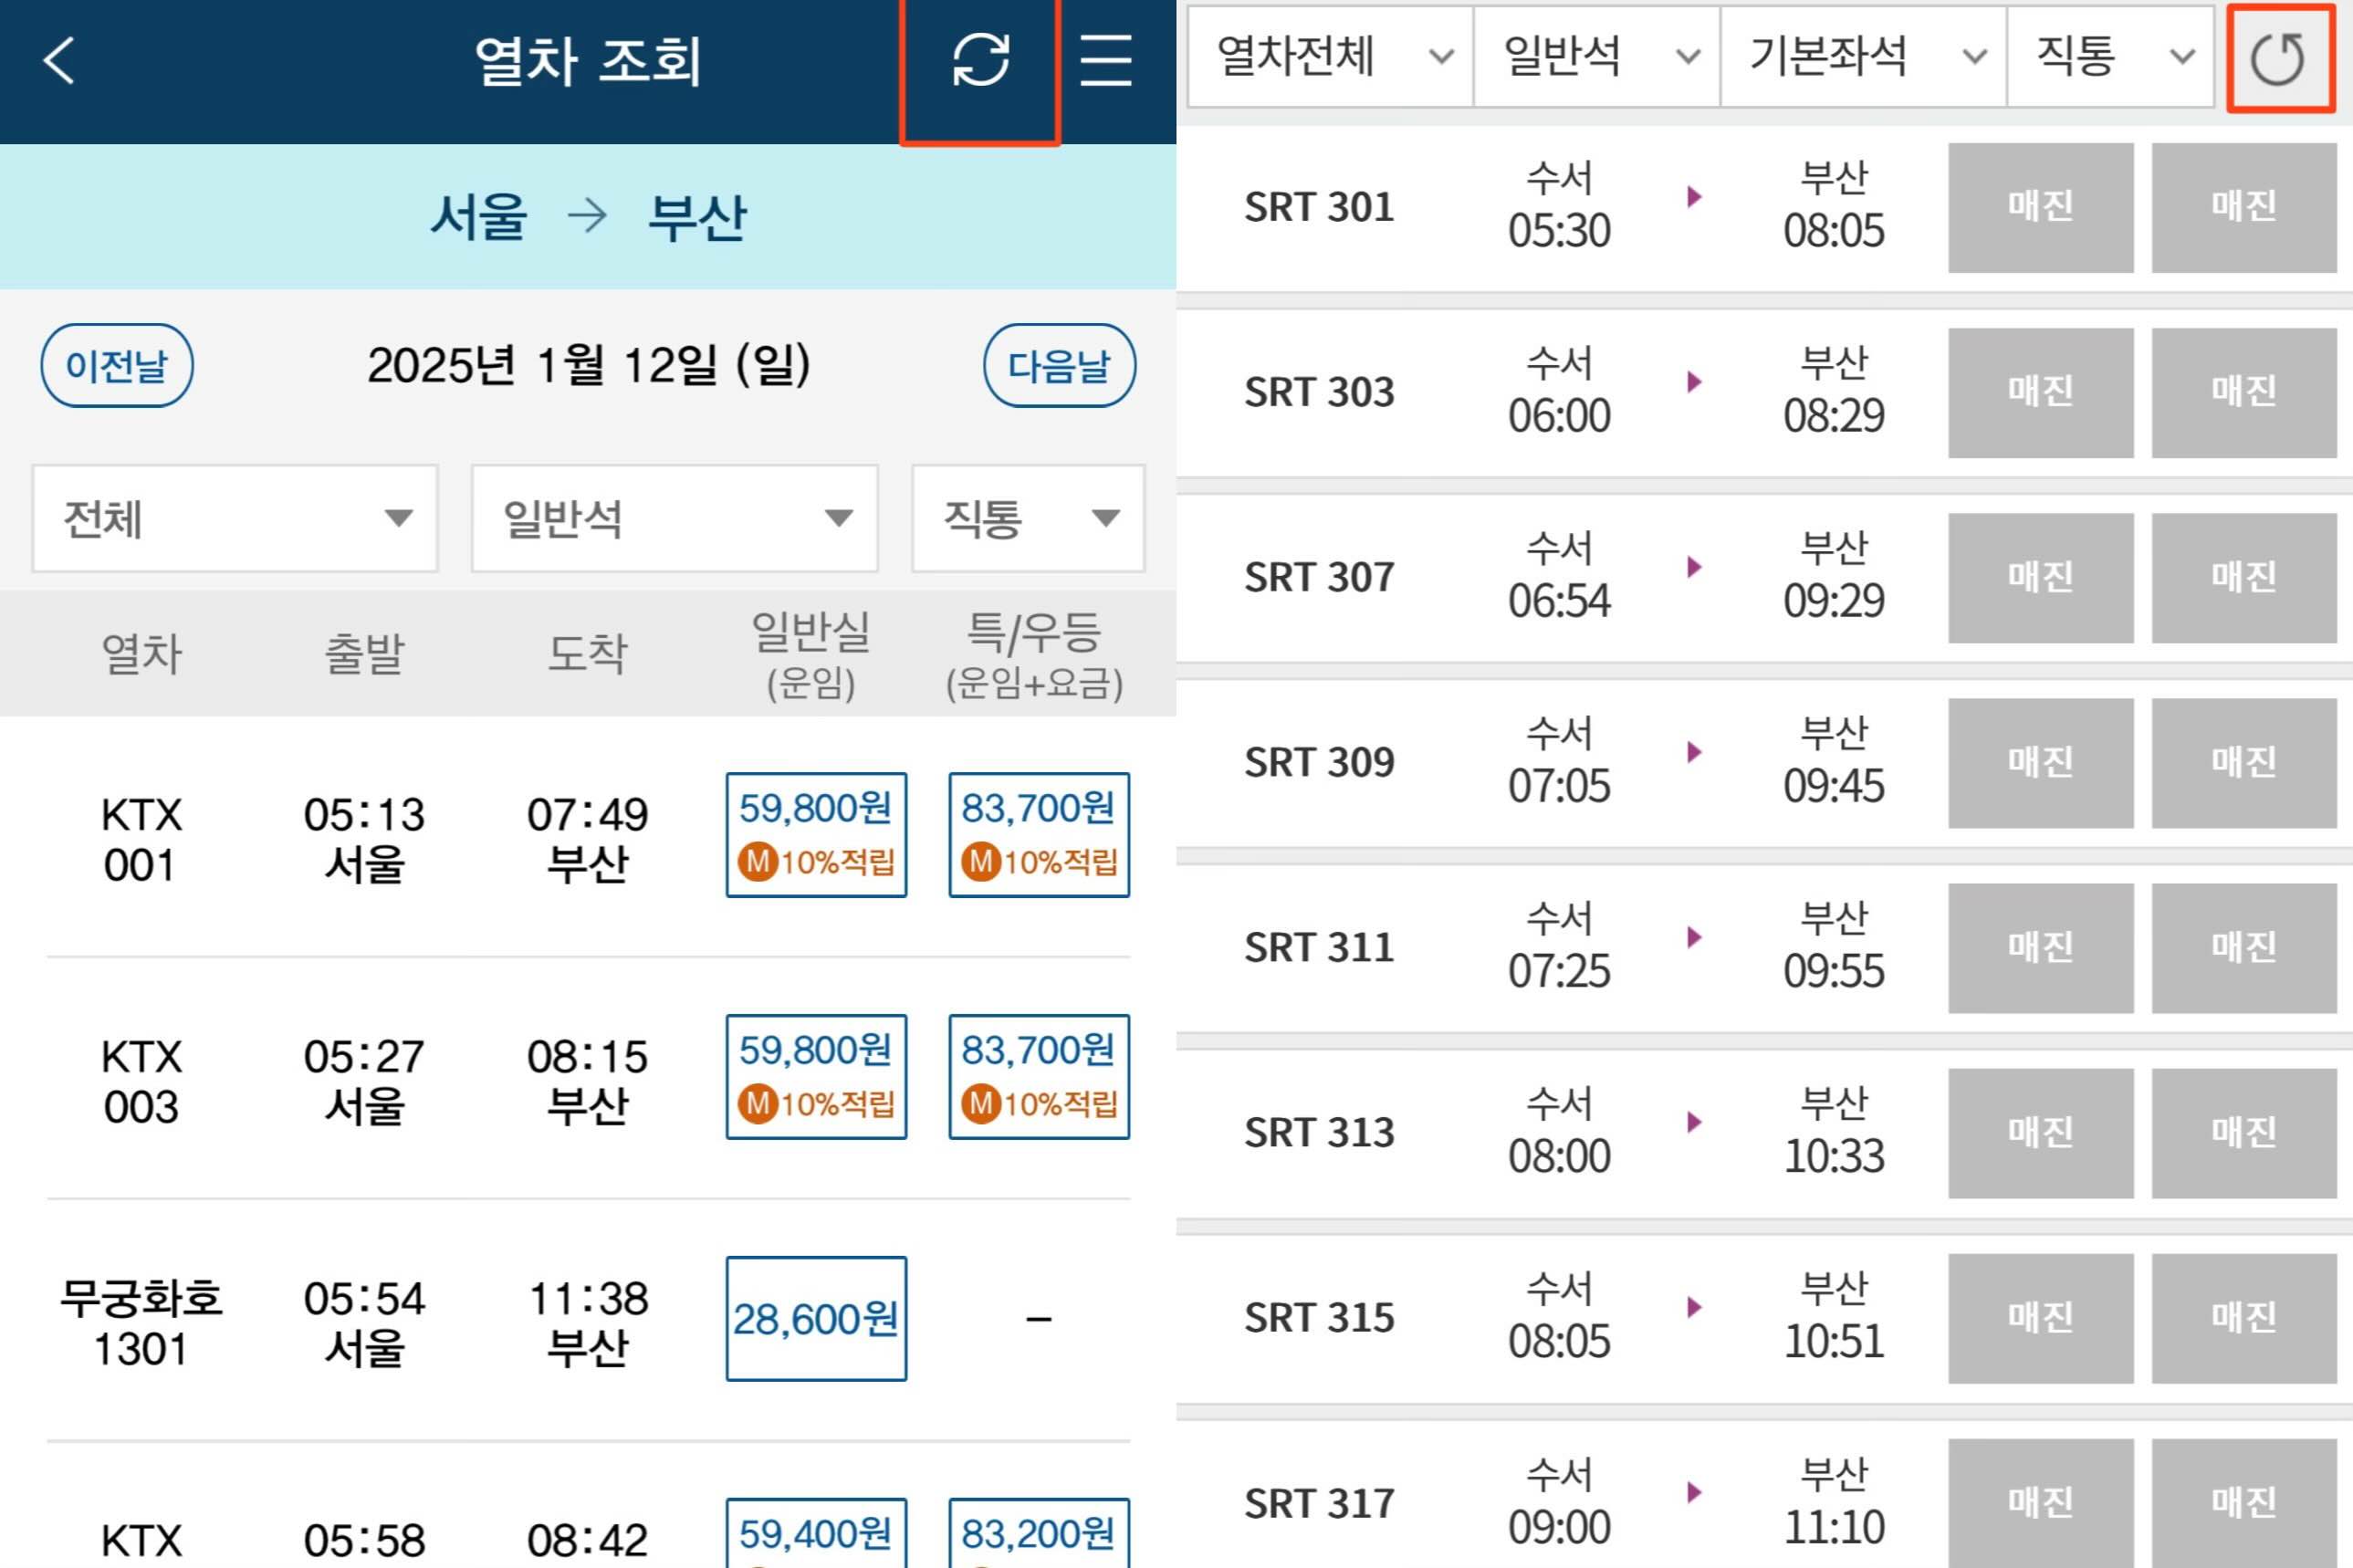Click the date text 2025년 1월 12일 (일)
Image resolution: width=2353 pixels, height=1568 pixels.
589,365
